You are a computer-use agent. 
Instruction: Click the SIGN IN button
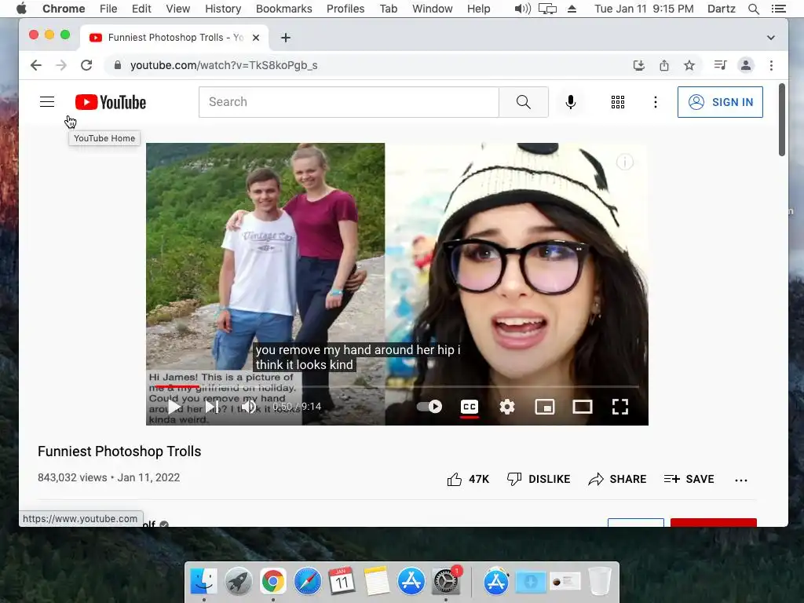click(x=720, y=102)
